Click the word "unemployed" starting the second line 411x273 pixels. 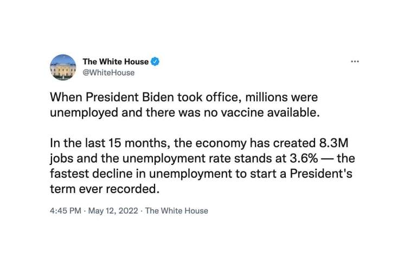84,113
